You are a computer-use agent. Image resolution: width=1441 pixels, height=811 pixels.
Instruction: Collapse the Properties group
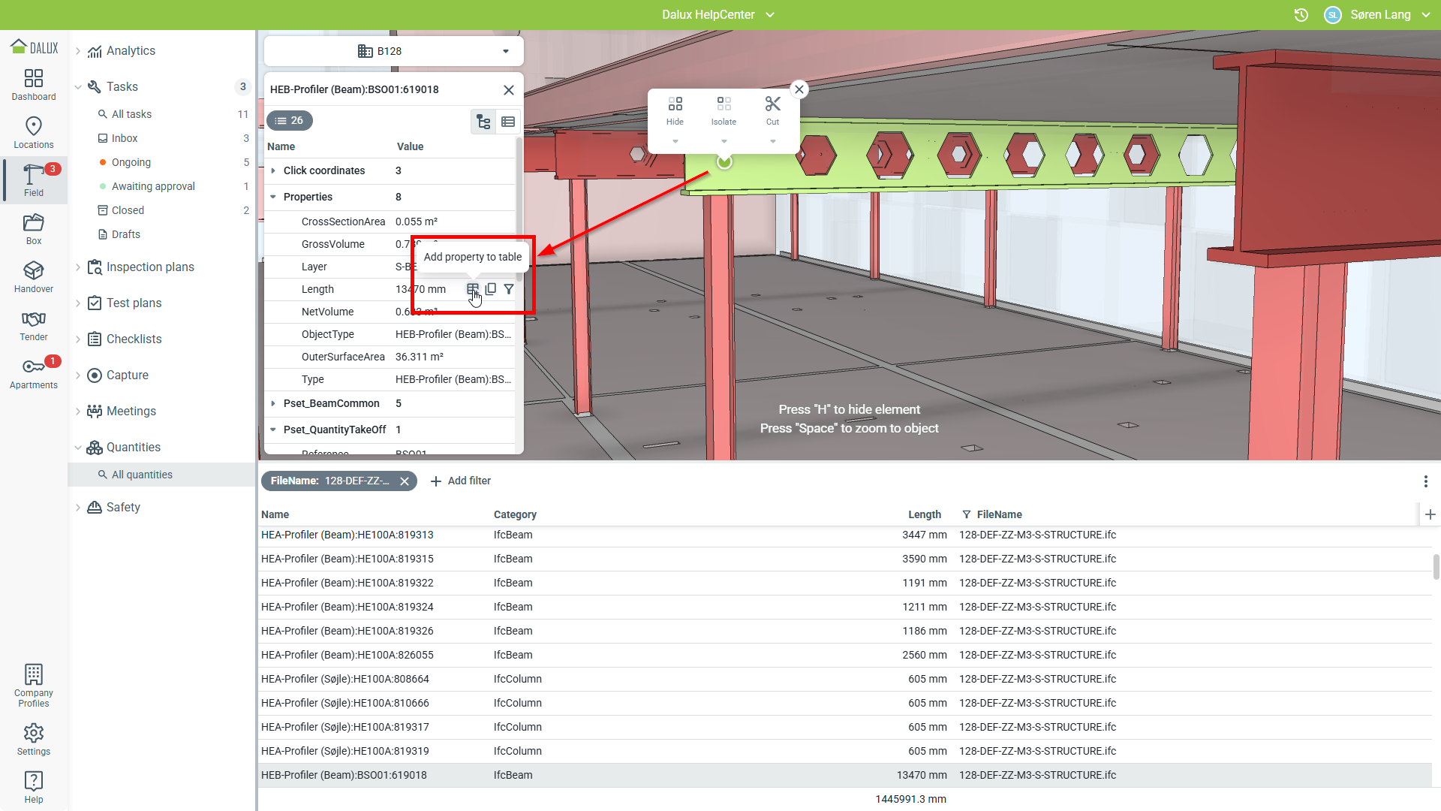[x=273, y=197]
